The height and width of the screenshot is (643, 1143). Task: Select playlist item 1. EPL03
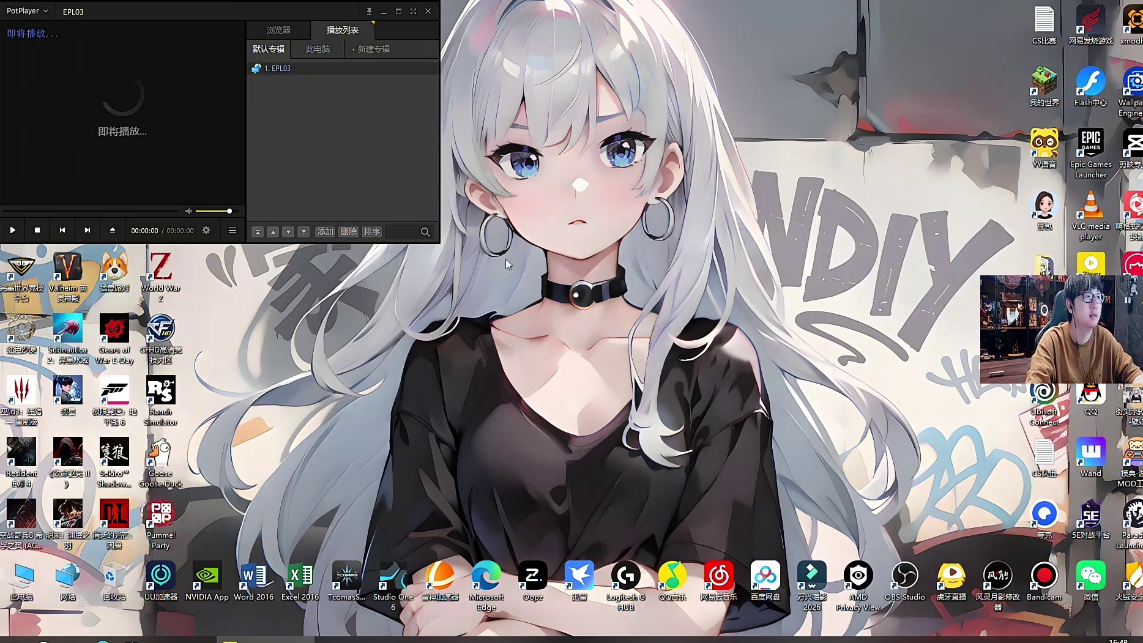click(x=343, y=69)
